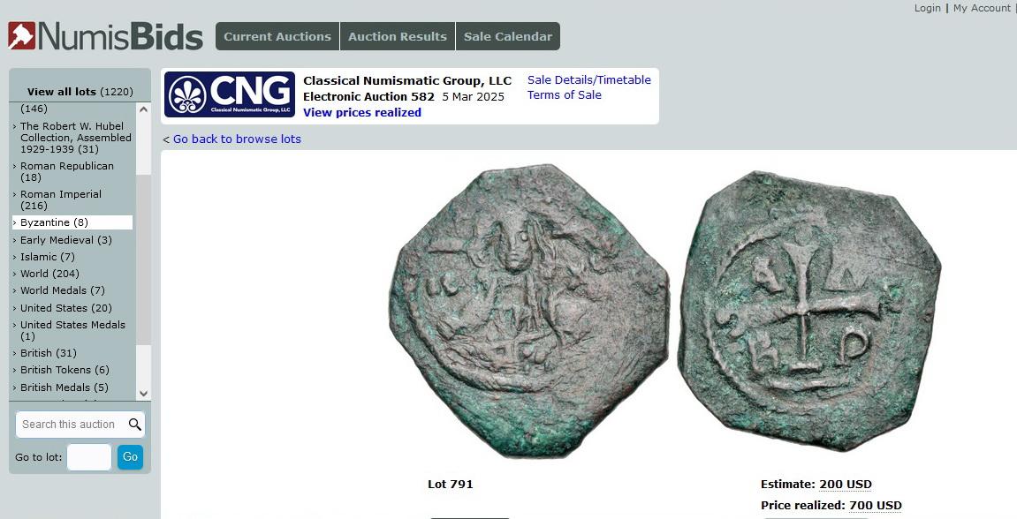Click the CNG auction house logo

click(x=230, y=94)
